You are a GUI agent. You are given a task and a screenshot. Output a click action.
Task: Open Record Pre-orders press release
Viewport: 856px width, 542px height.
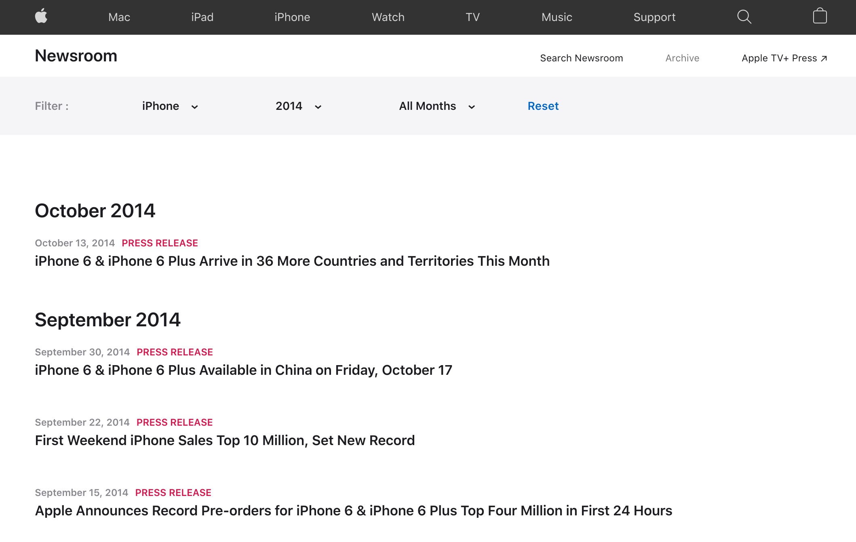coord(353,511)
